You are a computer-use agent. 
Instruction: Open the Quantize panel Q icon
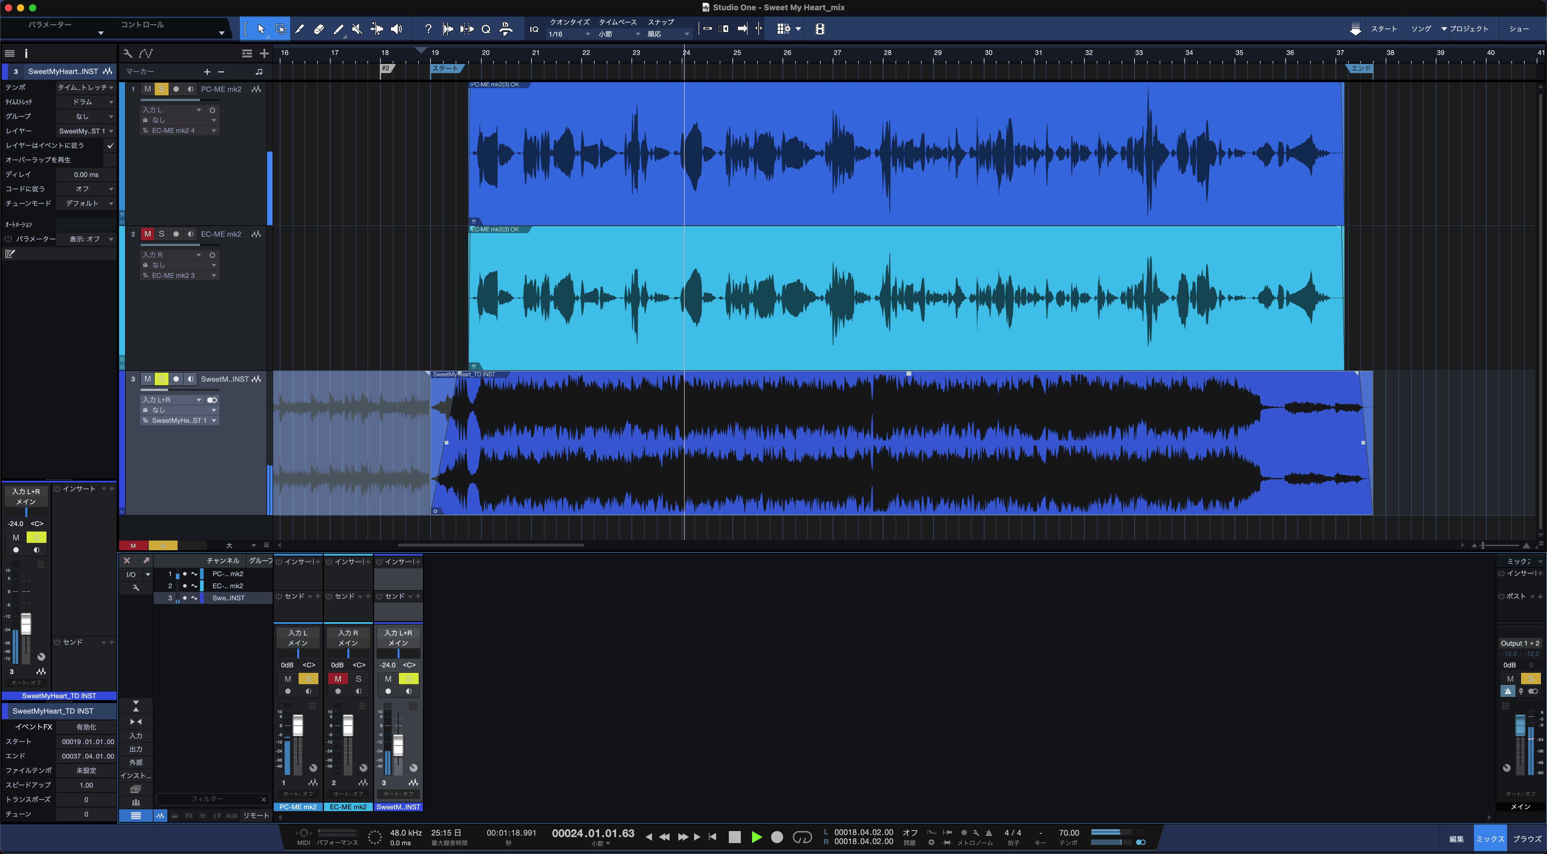pos(486,29)
